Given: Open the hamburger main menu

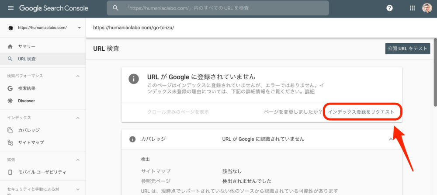Looking at the screenshot, I should tap(10, 8).
